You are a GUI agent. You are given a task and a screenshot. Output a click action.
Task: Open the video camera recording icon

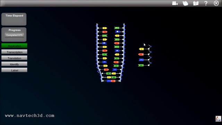175,3
